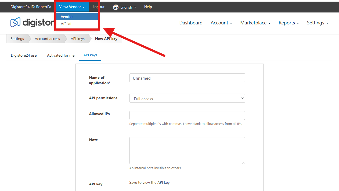Switch to the API keys tab
This screenshot has width=339, height=191.
pyautogui.click(x=90, y=55)
